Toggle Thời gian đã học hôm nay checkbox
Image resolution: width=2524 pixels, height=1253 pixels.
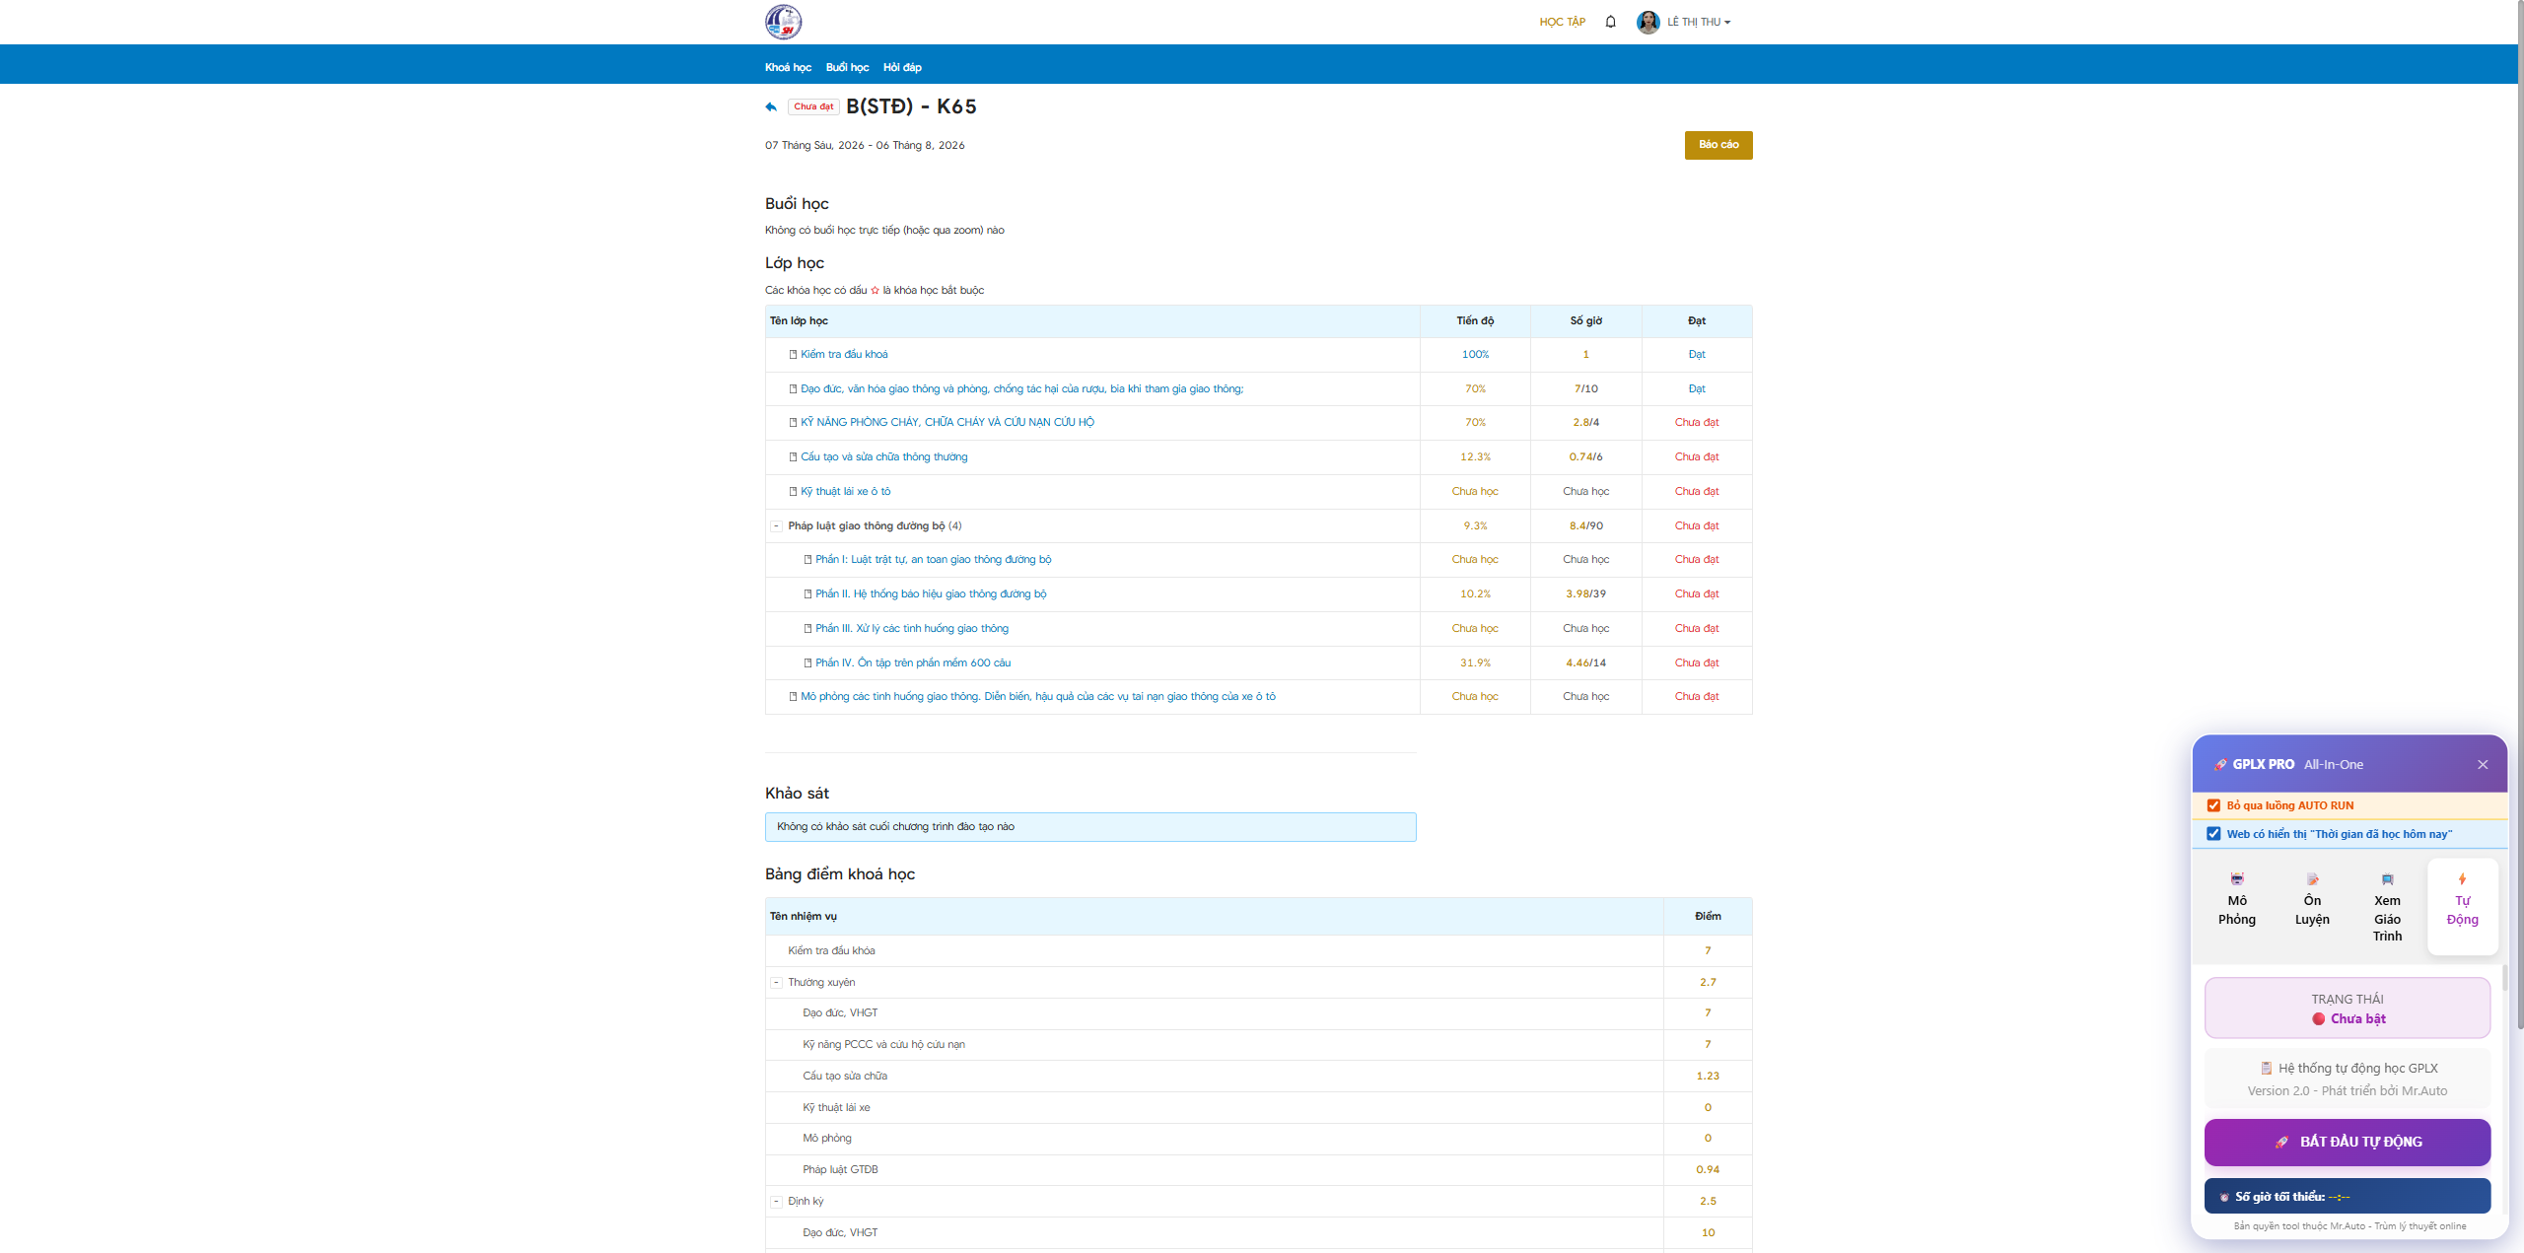2213,833
